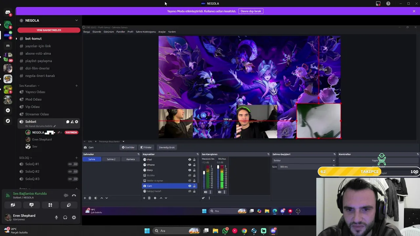
Task: Open Google Chrome from the Windows taskbar
Action: [244, 231]
